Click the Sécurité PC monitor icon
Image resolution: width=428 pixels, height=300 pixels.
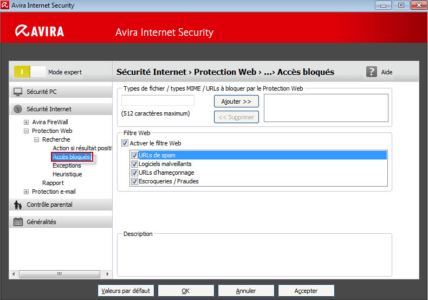click(18, 92)
